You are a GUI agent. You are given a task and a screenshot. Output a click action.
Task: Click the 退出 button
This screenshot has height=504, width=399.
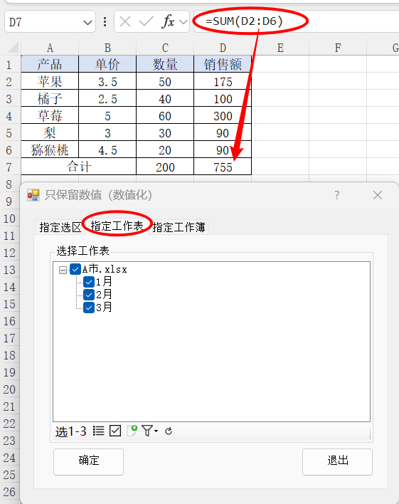coord(337,461)
